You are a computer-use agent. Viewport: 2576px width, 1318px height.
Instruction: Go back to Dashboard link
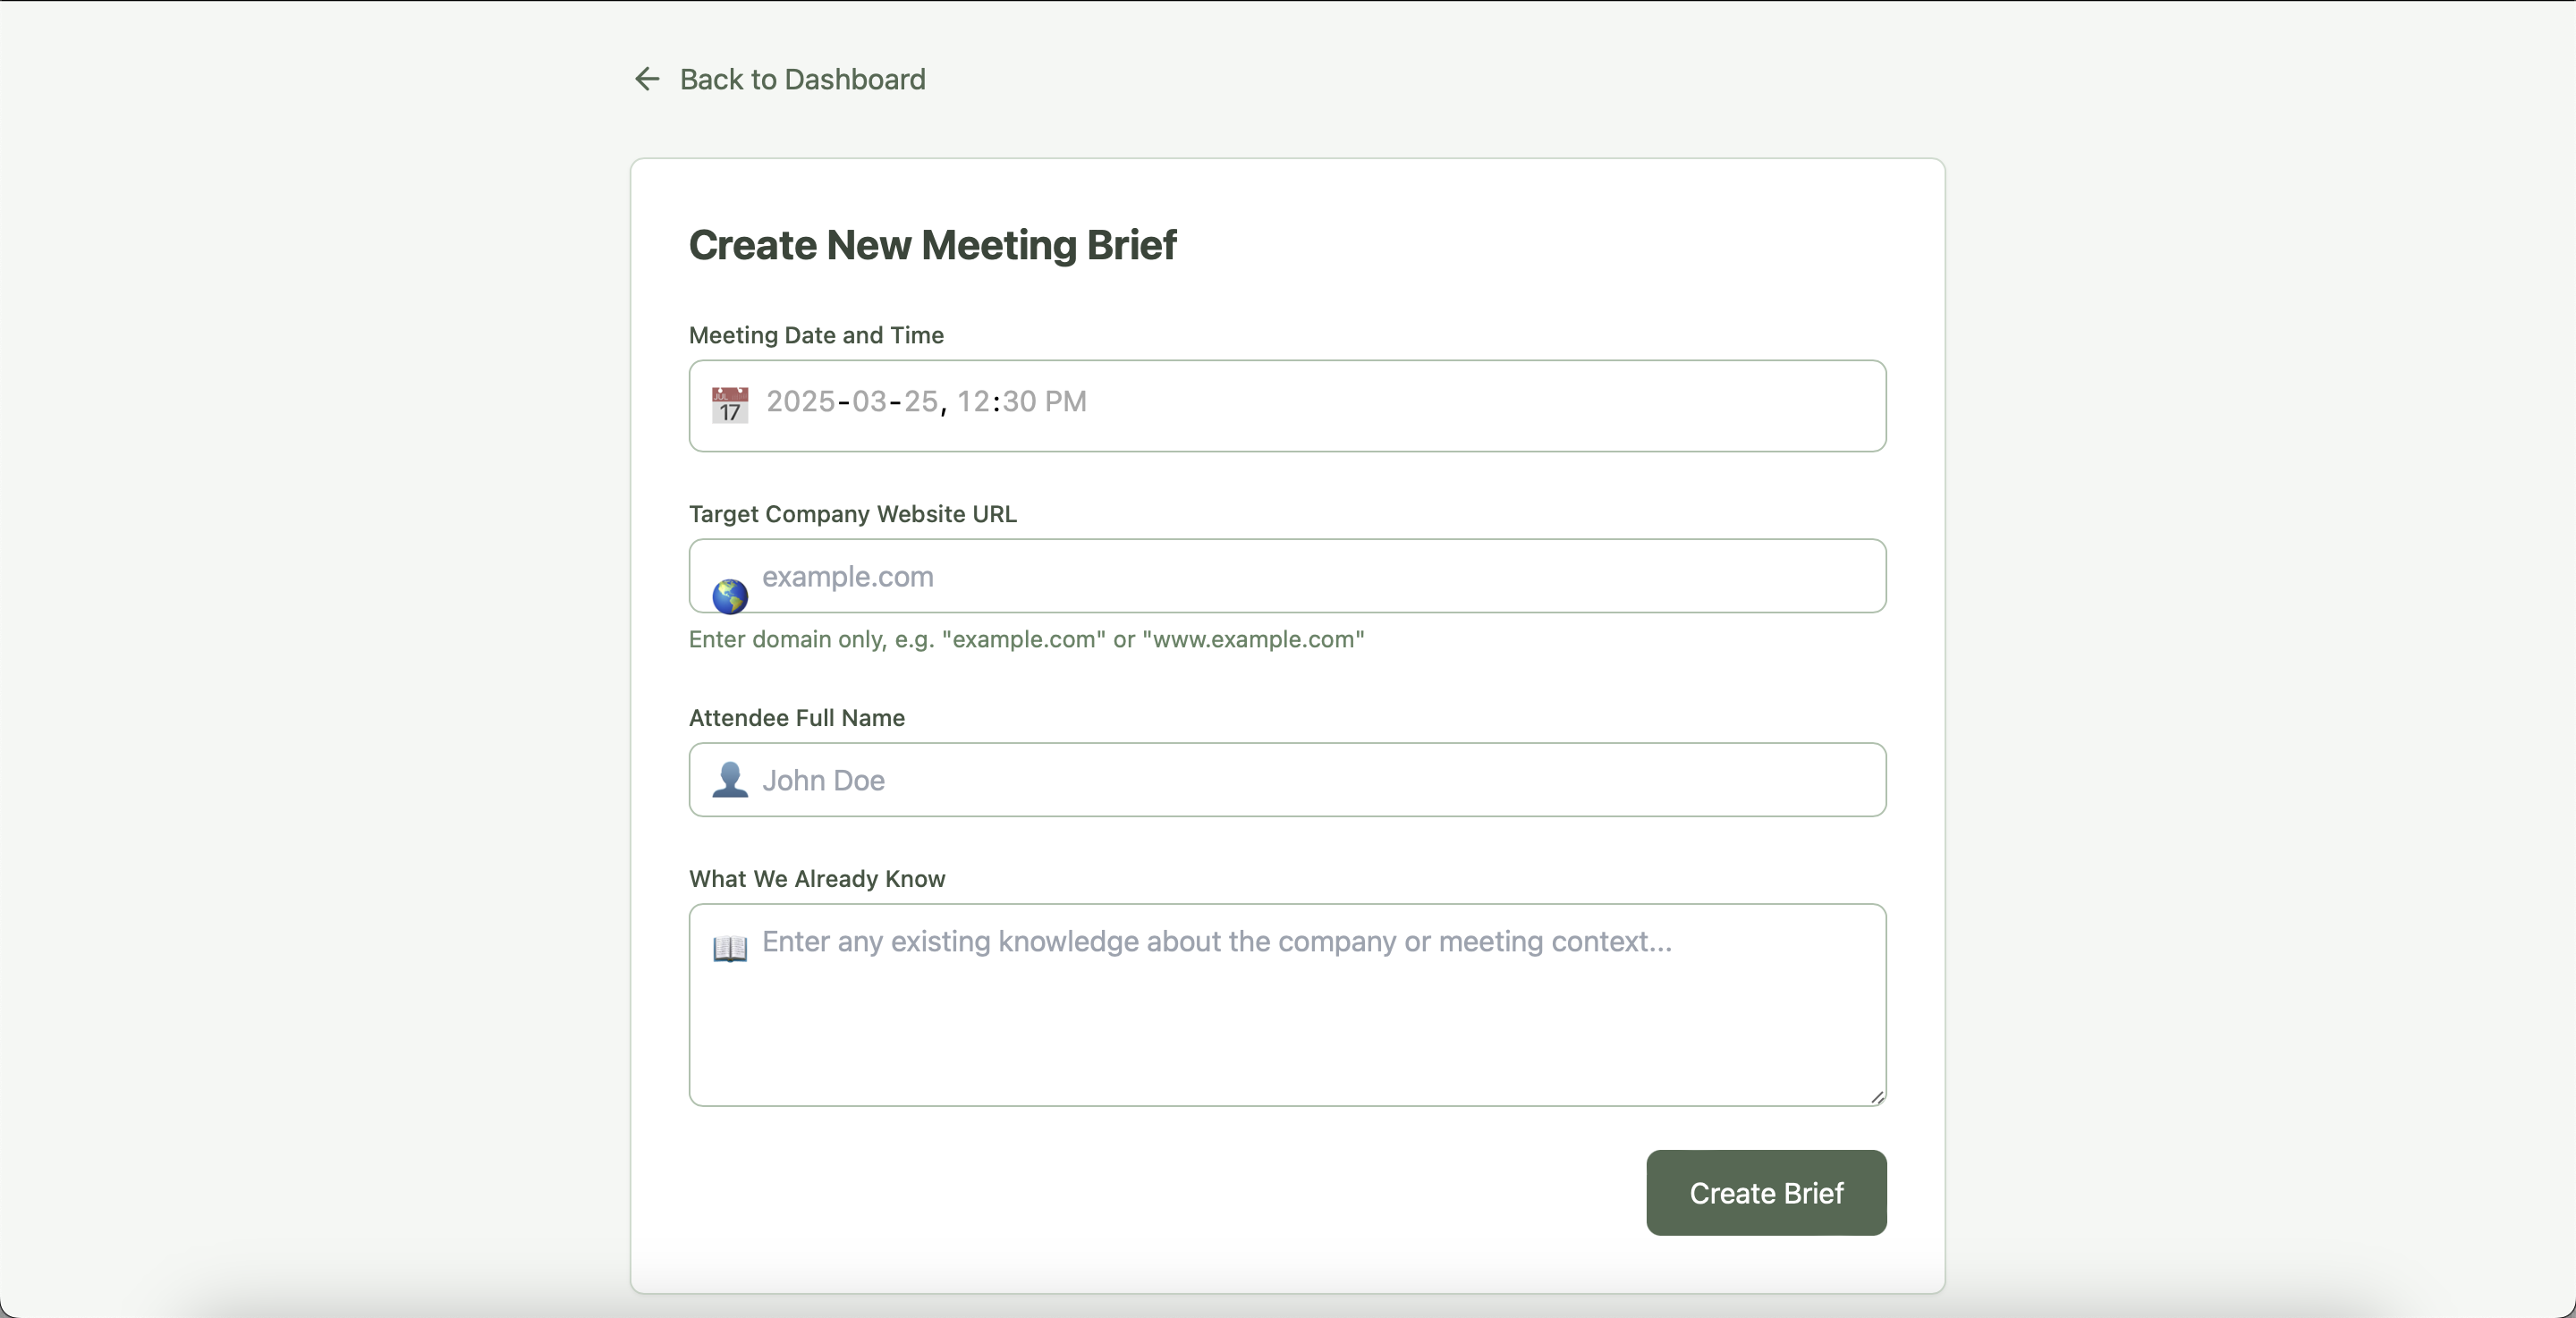[x=802, y=79]
